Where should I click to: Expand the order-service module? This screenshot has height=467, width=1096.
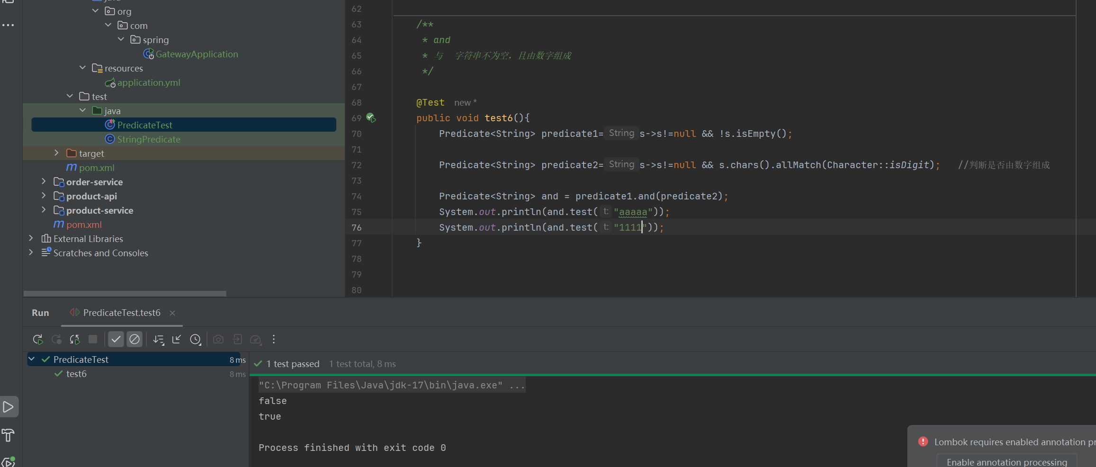point(44,181)
